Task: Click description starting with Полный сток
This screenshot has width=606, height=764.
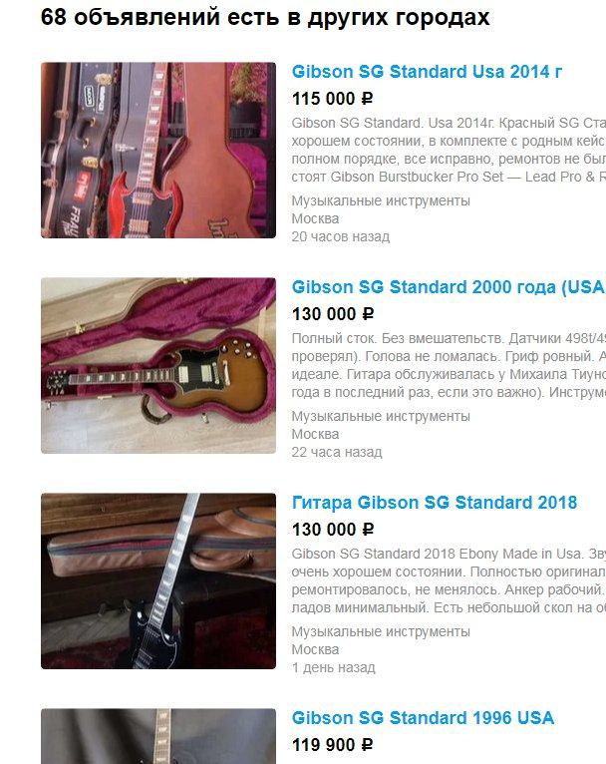Action: (449, 365)
